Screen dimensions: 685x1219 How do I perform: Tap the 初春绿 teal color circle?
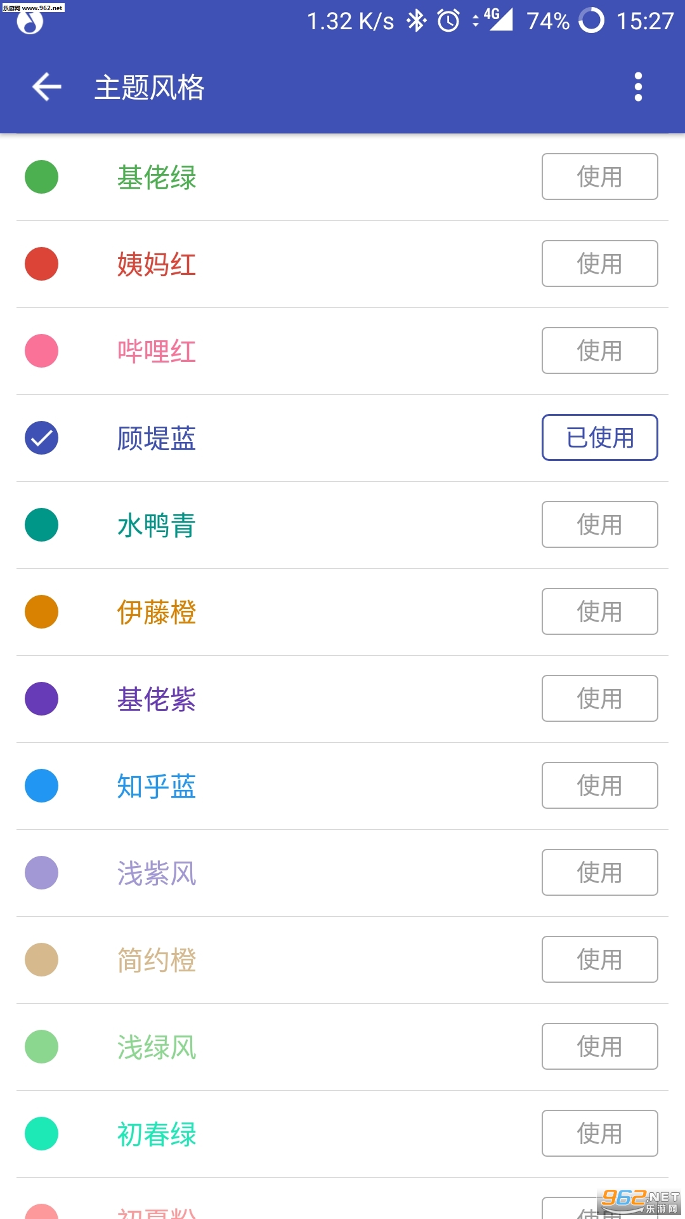(x=42, y=1134)
